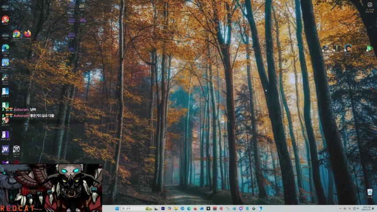Open the Microsoft Edge desktop shortcut

point(5,48)
